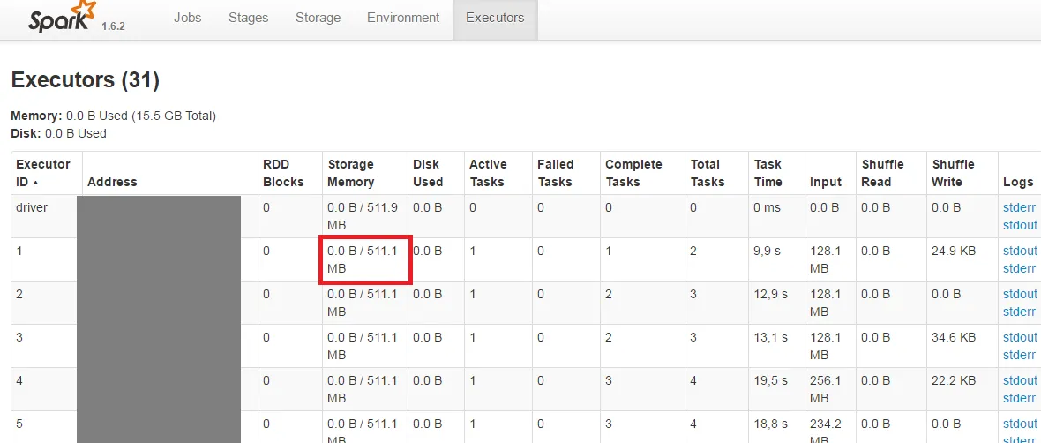Open the driver stderr log link
Image resolution: width=1041 pixels, height=443 pixels.
pos(1019,208)
